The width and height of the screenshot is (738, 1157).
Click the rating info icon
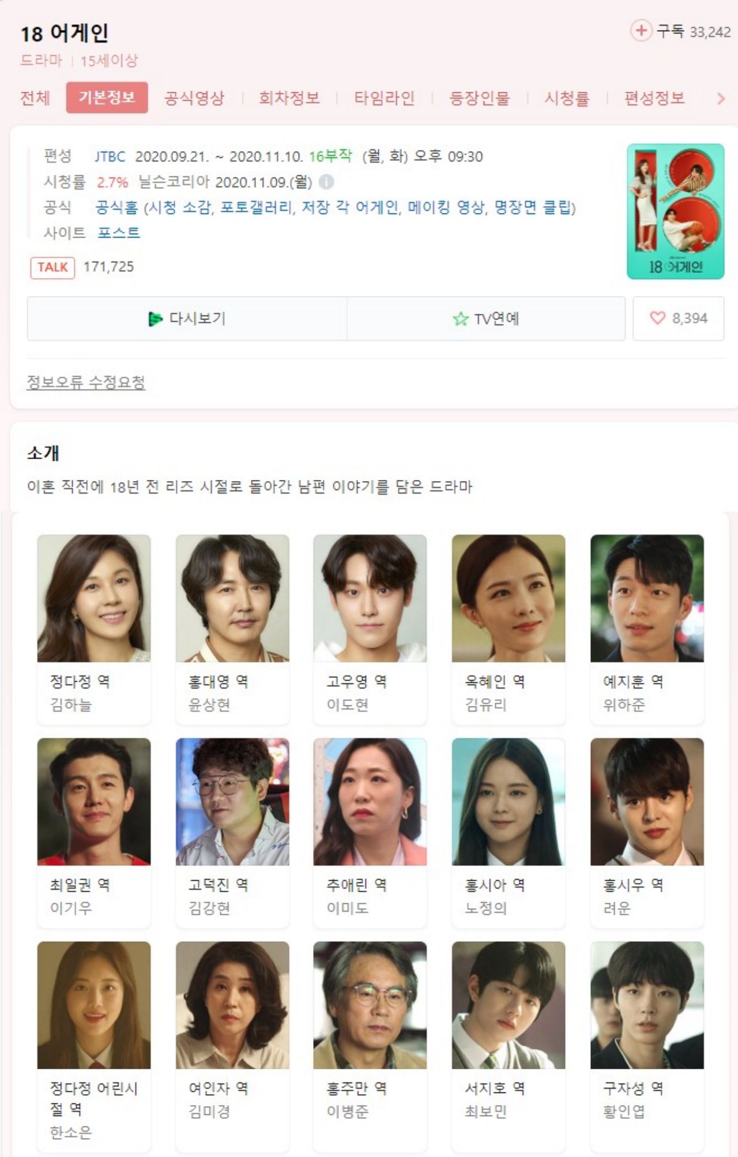pyautogui.click(x=326, y=182)
